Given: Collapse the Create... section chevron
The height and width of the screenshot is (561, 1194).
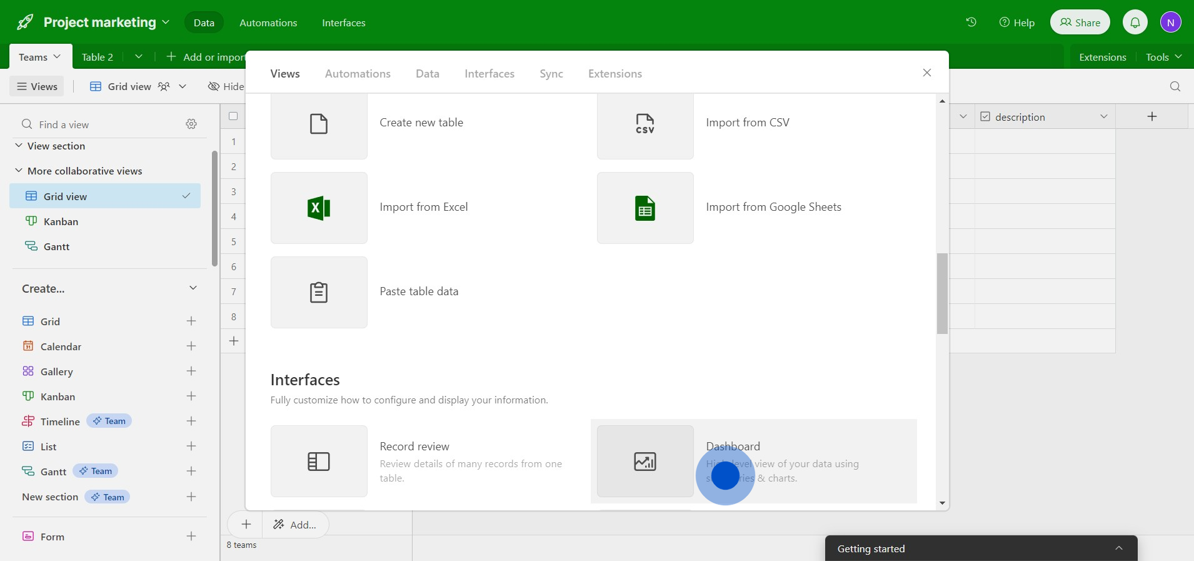Looking at the screenshot, I should click(x=193, y=288).
